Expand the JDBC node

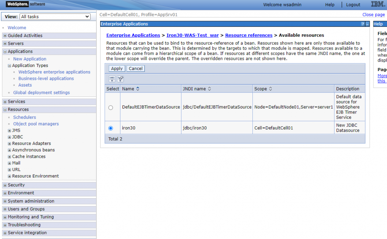point(9,137)
